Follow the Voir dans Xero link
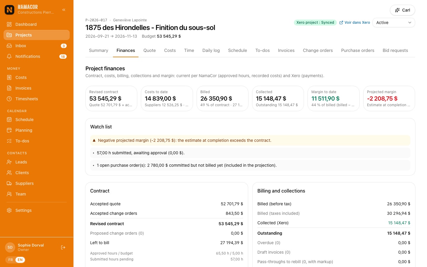This screenshot has height=267, width=427. (x=355, y=23)
